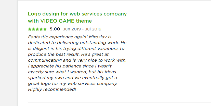211x106 pixels.
Task: Click the 'Highly recommended!' closing line
Action: 52,89
